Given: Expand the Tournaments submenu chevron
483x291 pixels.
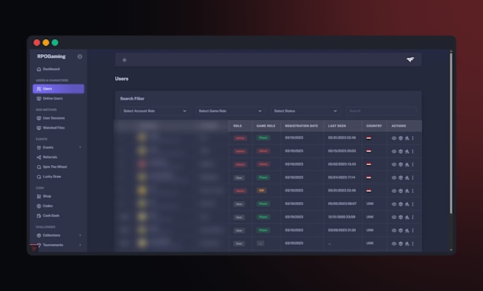Looking at the screenshot, I should coord(80,245).
